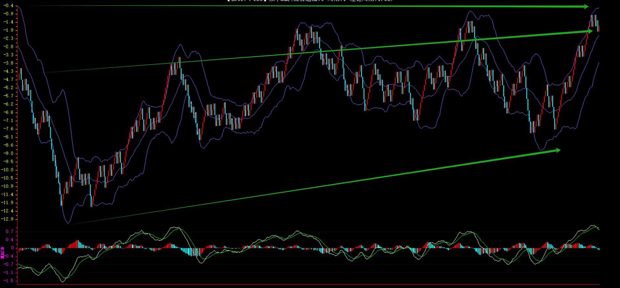Click the partially hidden chart title text
620x288 pixels.
[x=309, y=1]
